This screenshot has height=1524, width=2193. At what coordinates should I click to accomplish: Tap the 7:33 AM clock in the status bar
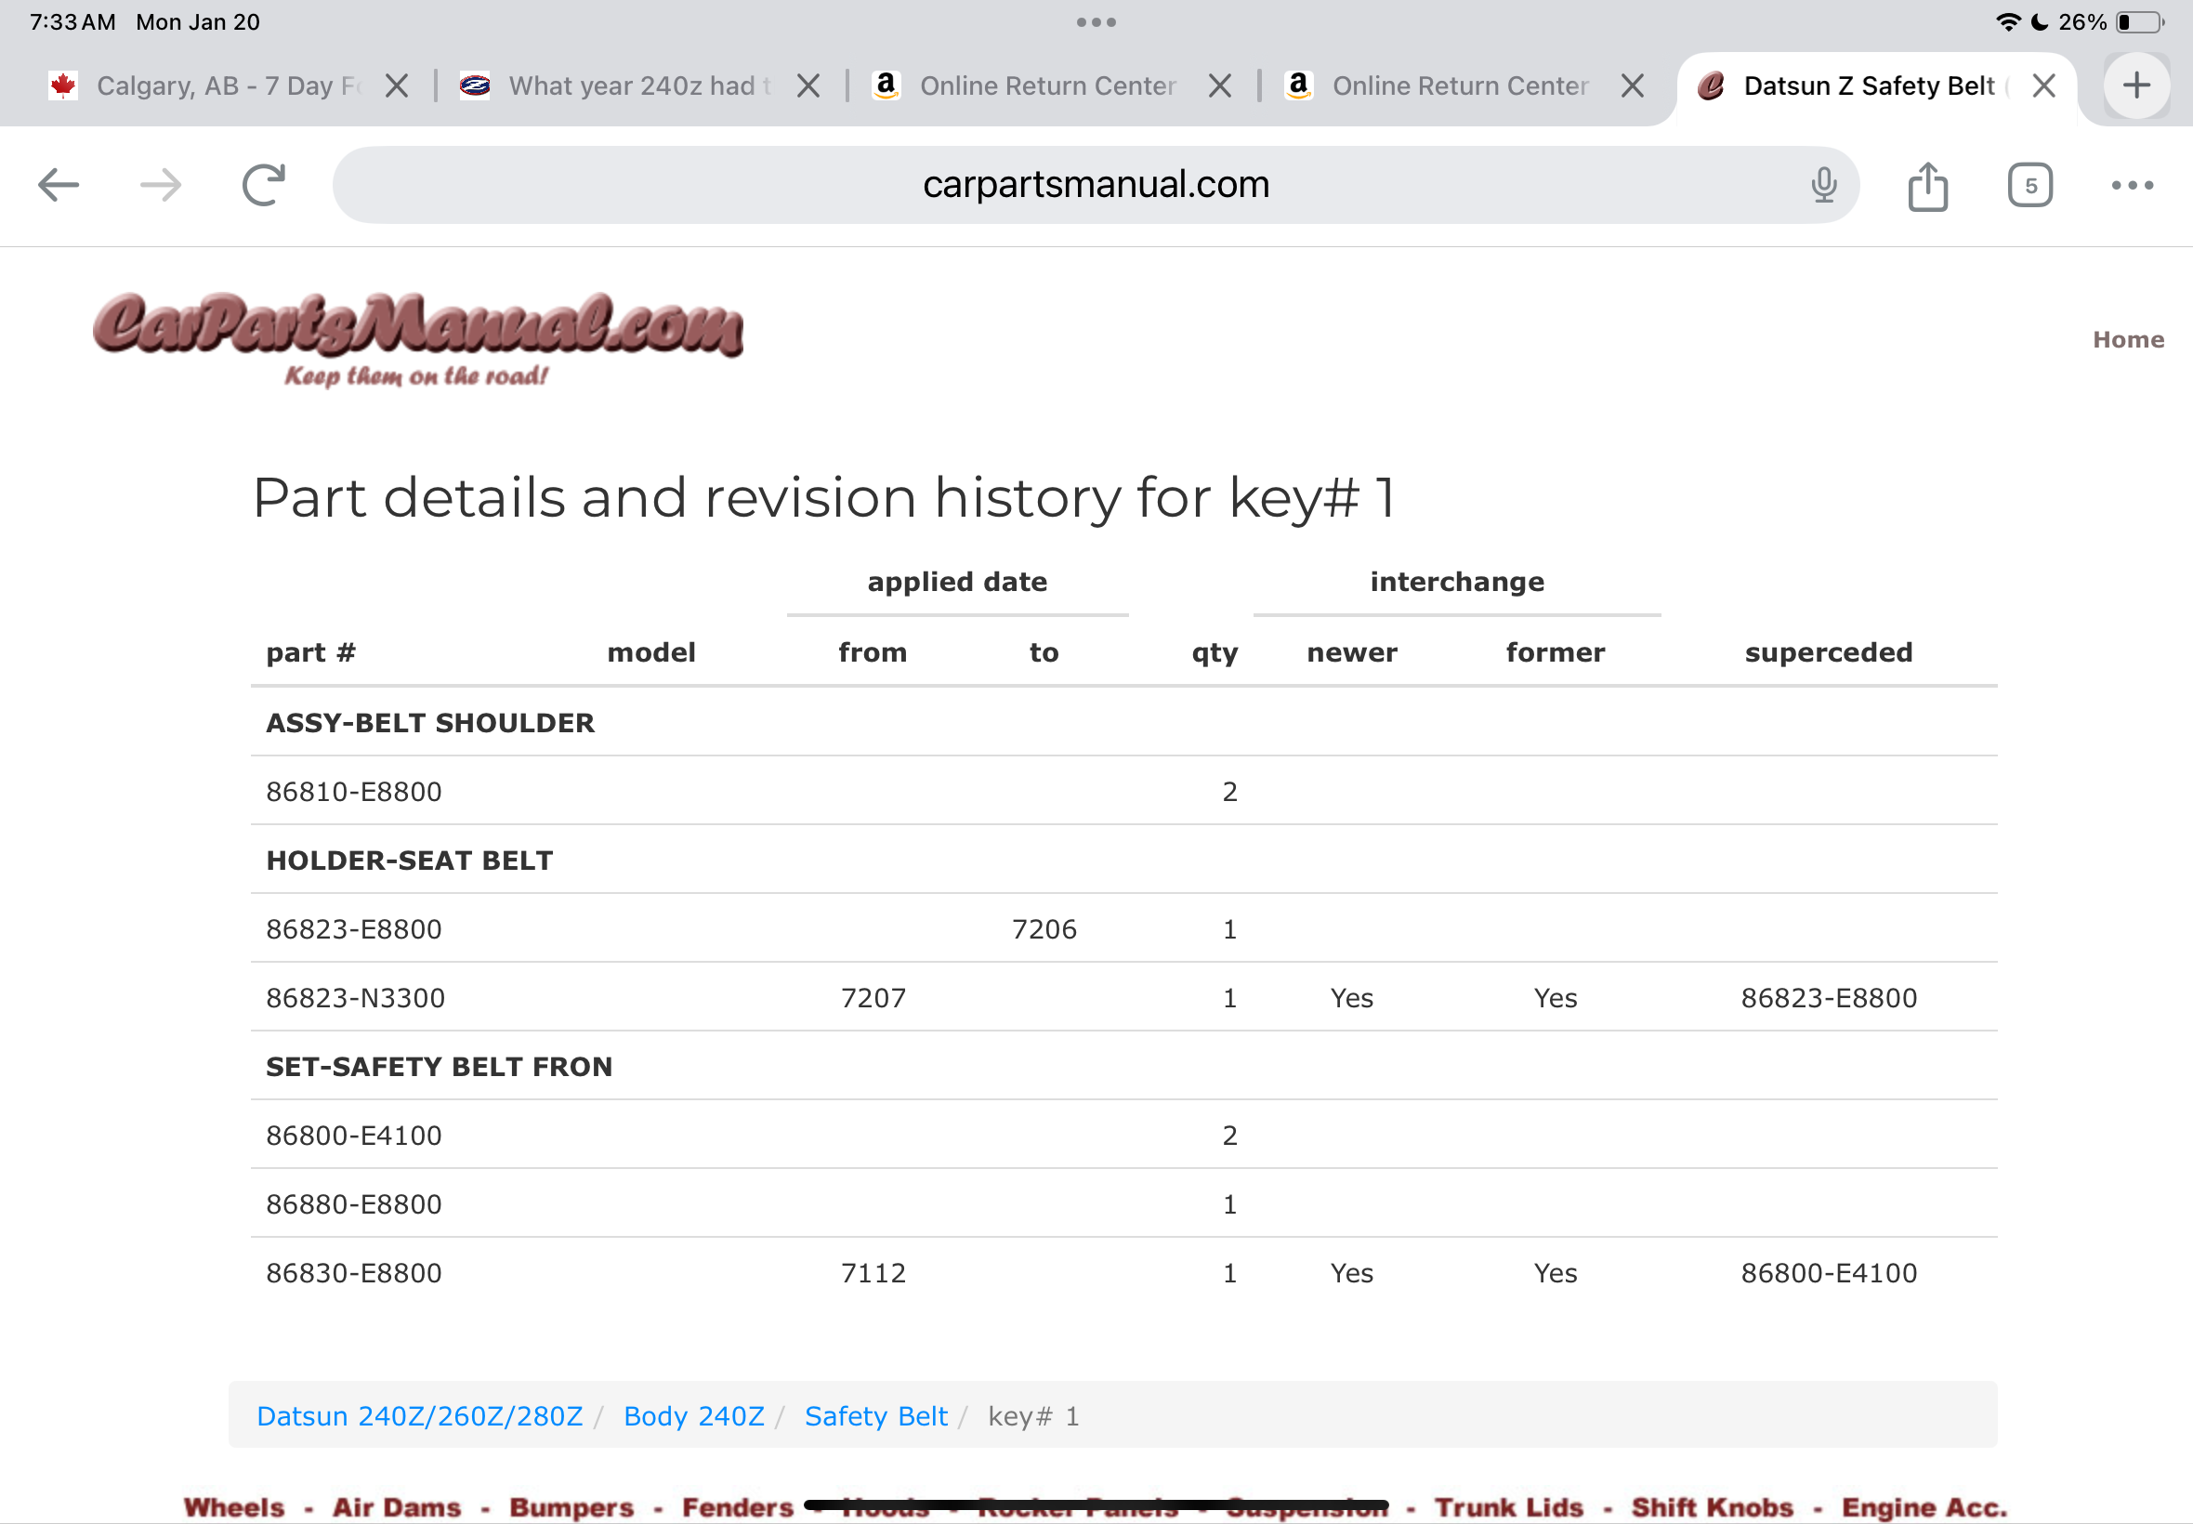pos(72,22)
